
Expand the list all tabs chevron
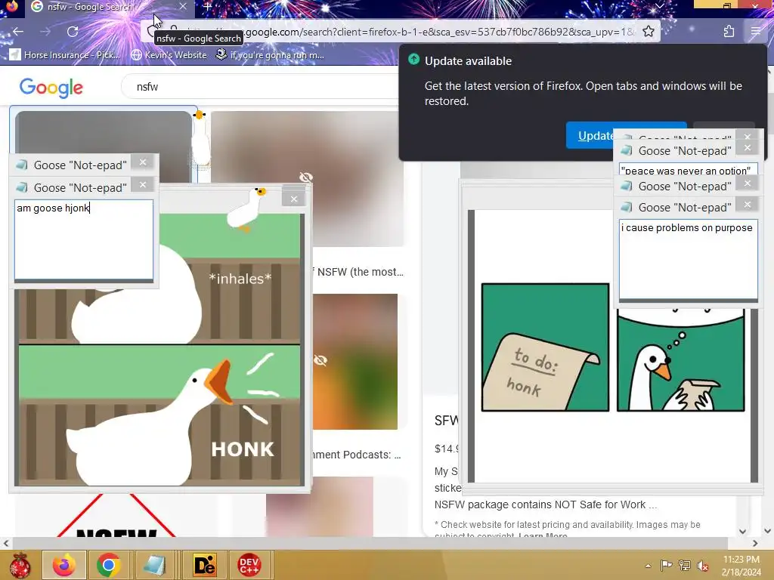[659, 6]
